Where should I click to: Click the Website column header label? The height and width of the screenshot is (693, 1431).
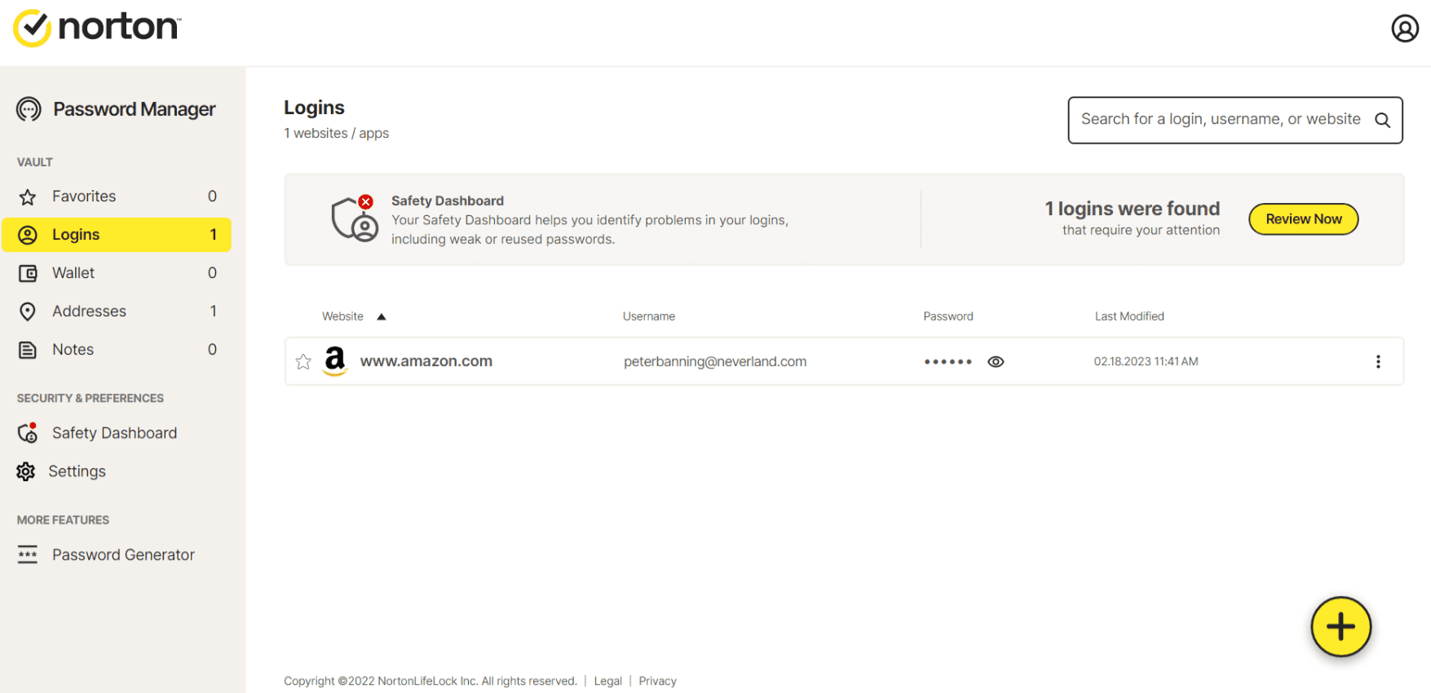pyautogui.click(x=342, y=316)
